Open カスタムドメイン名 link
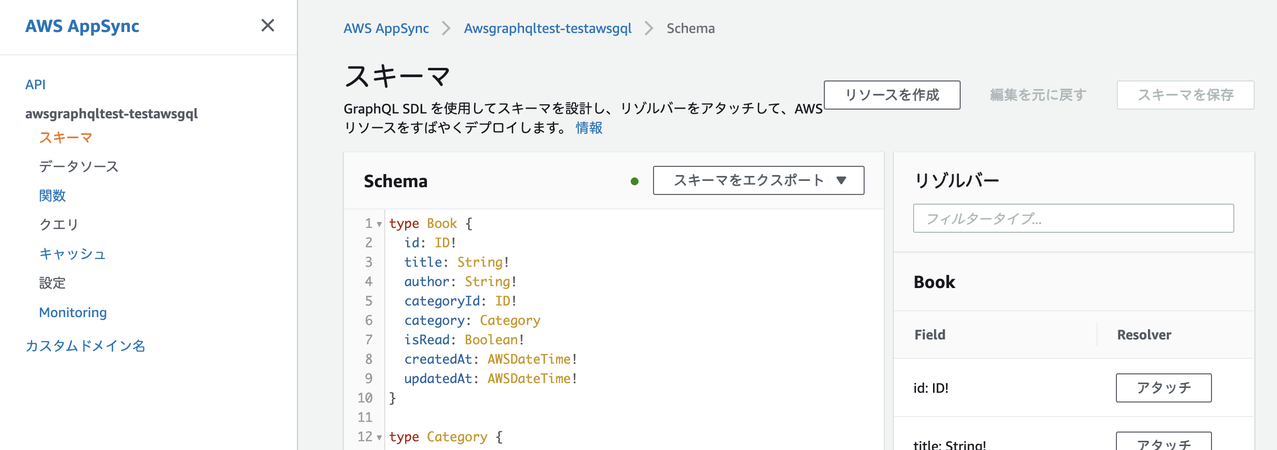 pyautogui.click(x=85, y=345)
